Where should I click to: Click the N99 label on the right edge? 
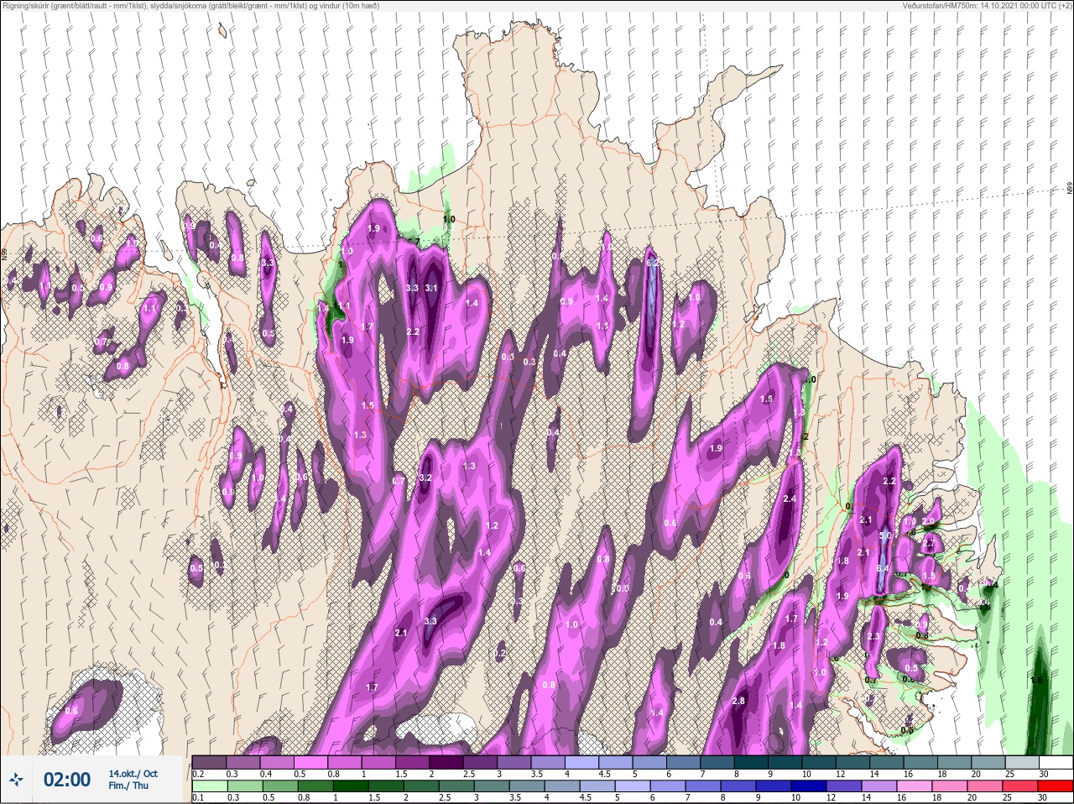click(x=1070, y=189)
